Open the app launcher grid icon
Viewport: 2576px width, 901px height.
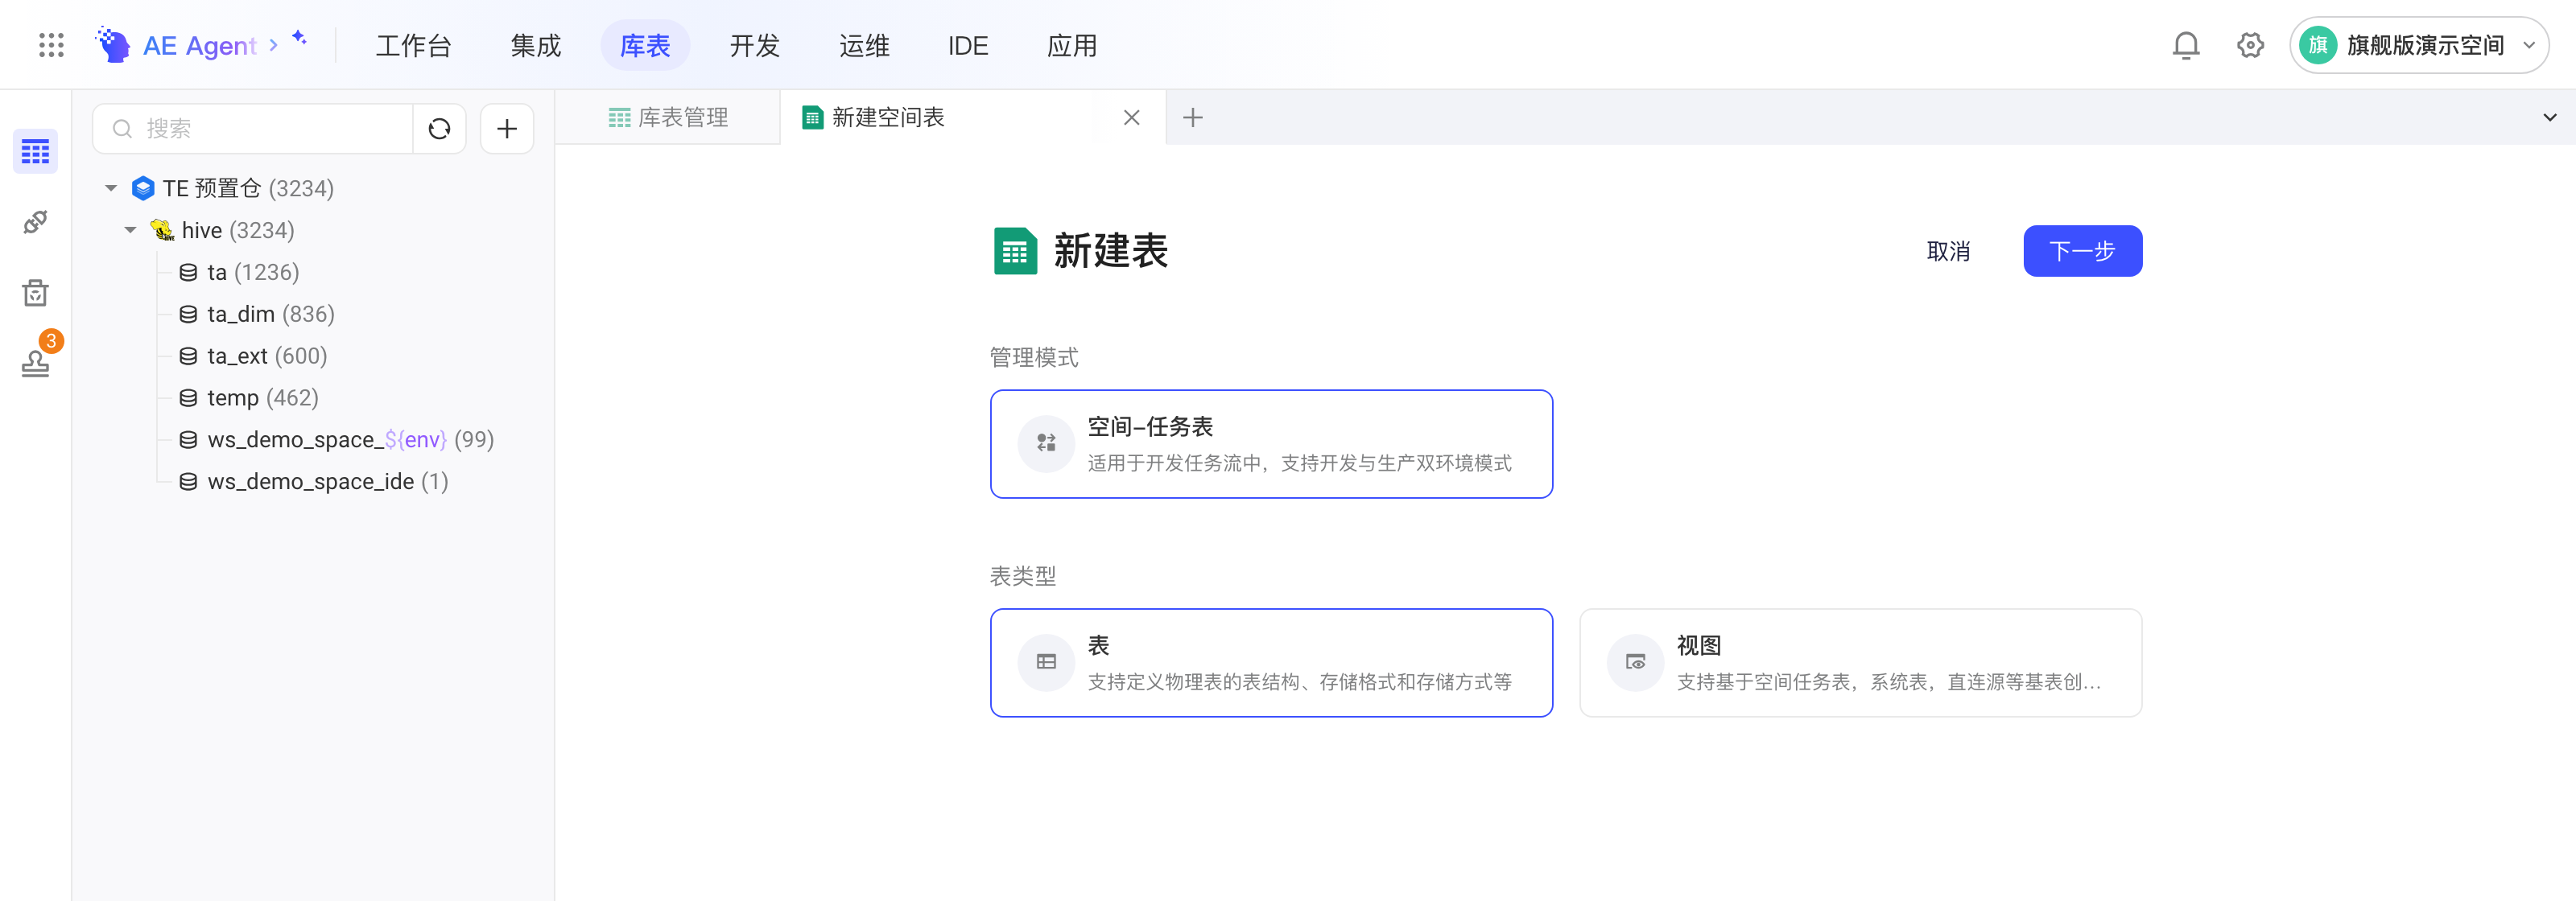(51, 45)
